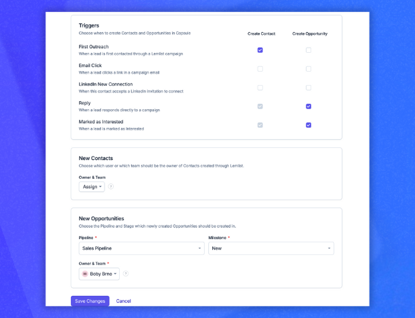Open the Assign owner dropdown for New Contacts
The image size is (415, 318).
click(92, 187)
